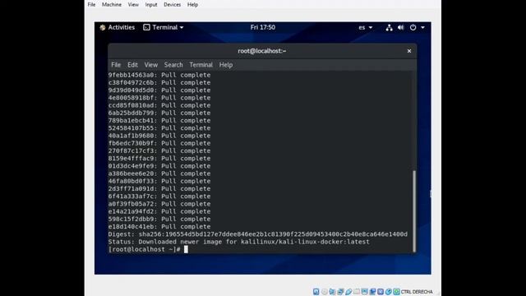526x296 pixels.
Task: Open the VirtualBox File menu
Action: 91,5
